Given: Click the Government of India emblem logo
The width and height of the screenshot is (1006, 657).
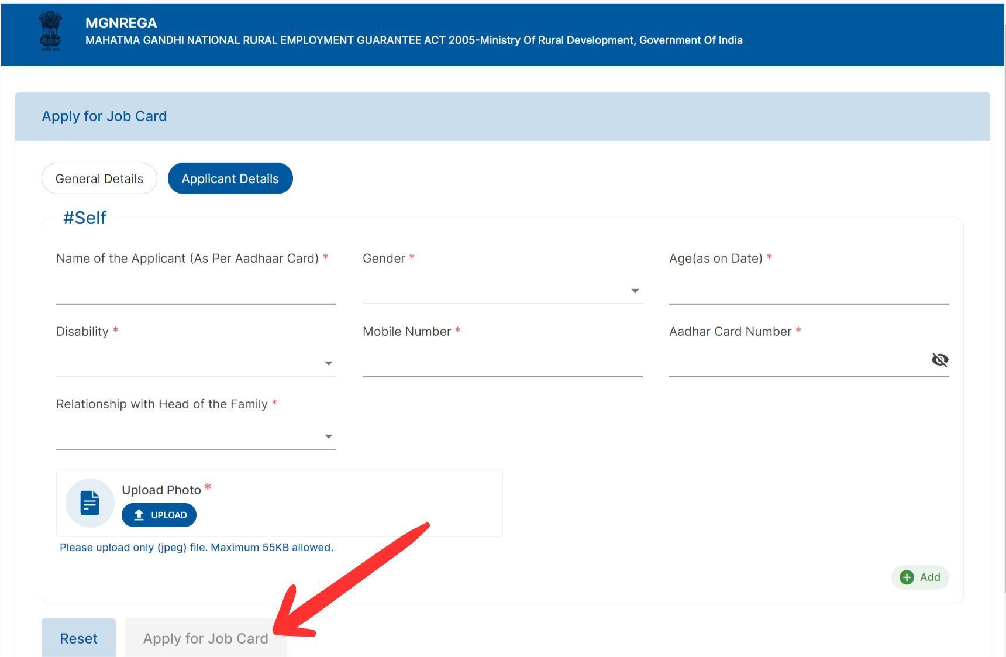Looking at the screenshot, I should point(50,32).
